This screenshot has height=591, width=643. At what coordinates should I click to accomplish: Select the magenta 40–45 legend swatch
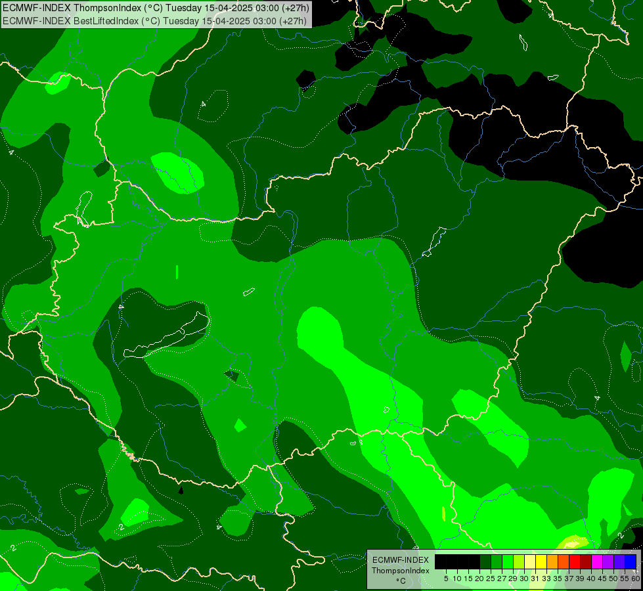pyautogui.click(x=597, y=561)
